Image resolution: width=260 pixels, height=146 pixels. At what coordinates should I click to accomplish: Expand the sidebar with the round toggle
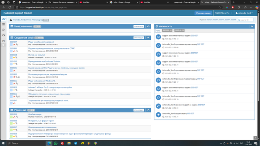click(x=4, y=45)
